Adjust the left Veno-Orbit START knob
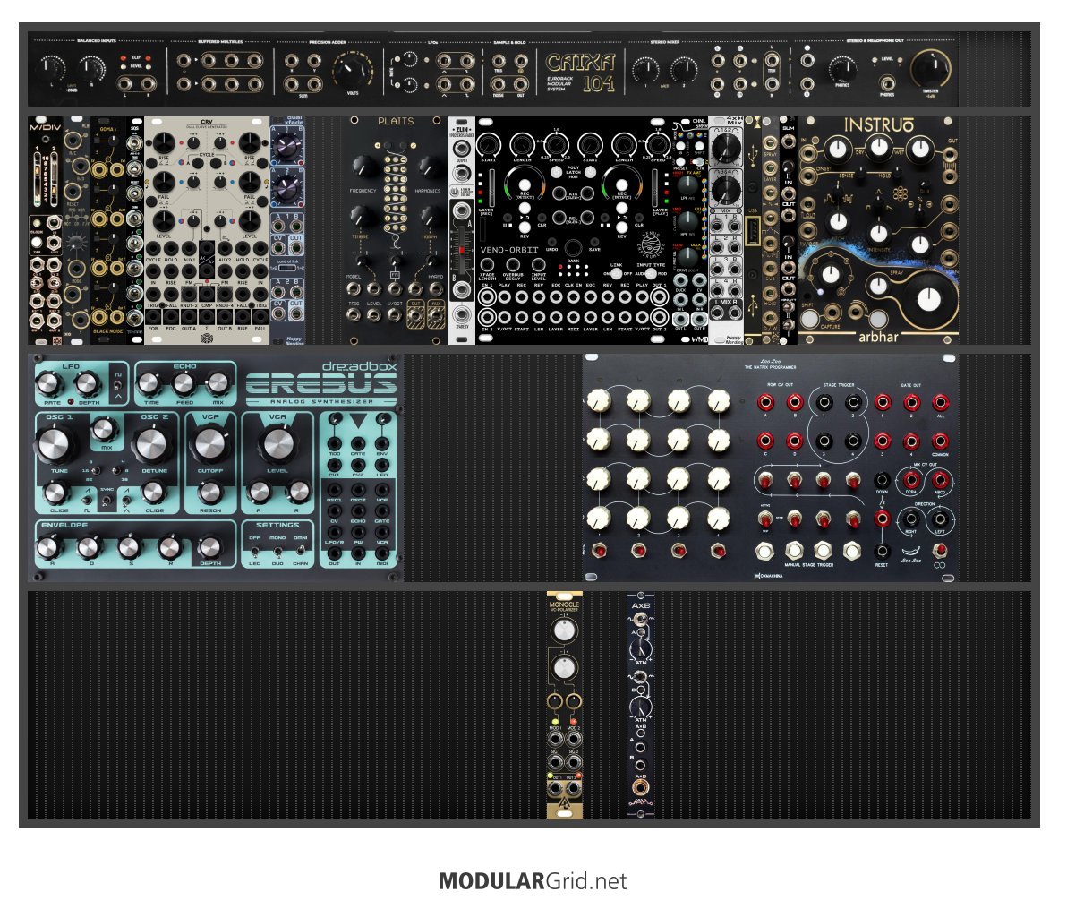The image size is (1067, 900). [489, 145]
